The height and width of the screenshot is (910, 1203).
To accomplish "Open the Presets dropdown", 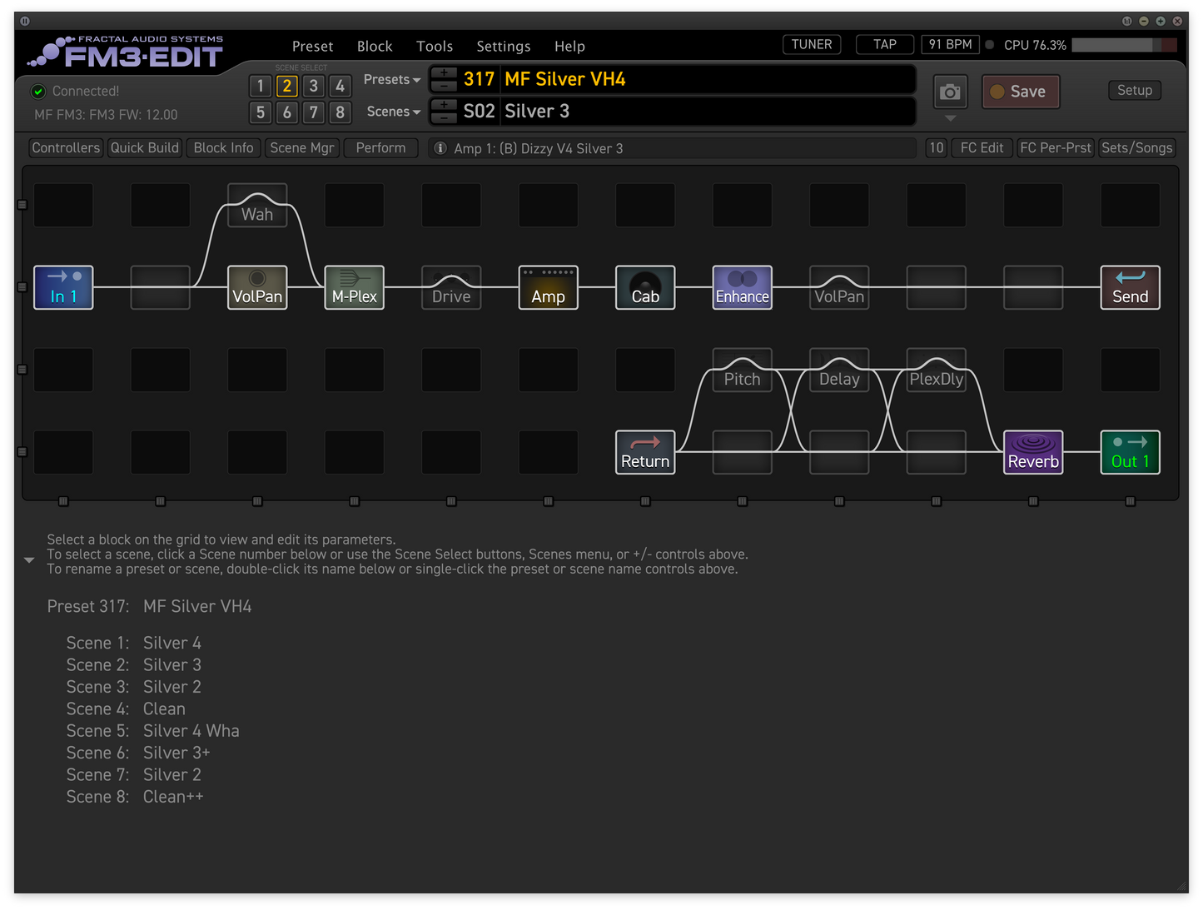I will tap(392, 80).
